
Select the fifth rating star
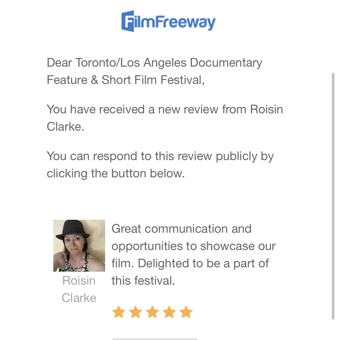(x=186, y=312)
